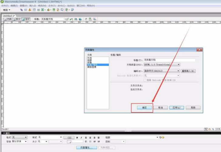Insert a named anchor icon
The height and width of the screenshot is (152, 221).
tap(30, 10)
